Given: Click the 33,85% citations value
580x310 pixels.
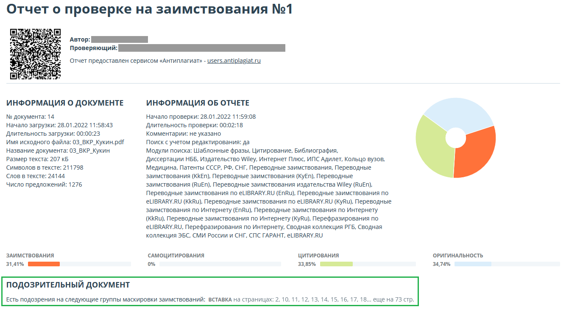Looking at the screenshot, I should [x=307, y=264].
